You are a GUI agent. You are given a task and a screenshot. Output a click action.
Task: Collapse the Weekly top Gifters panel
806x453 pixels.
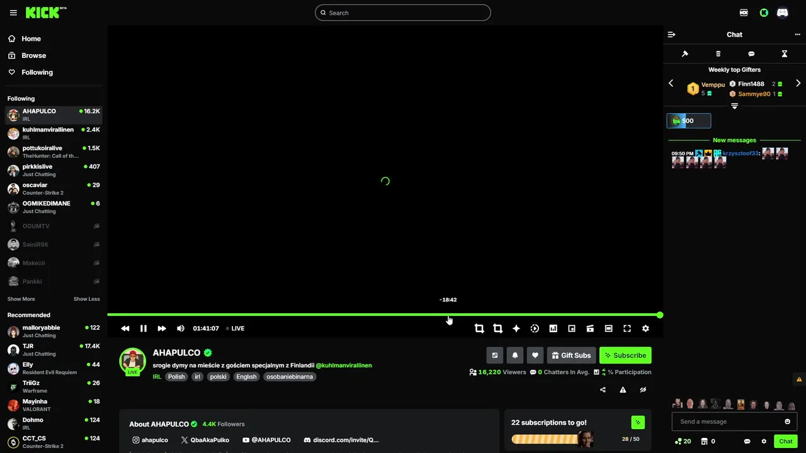[734, 106]
